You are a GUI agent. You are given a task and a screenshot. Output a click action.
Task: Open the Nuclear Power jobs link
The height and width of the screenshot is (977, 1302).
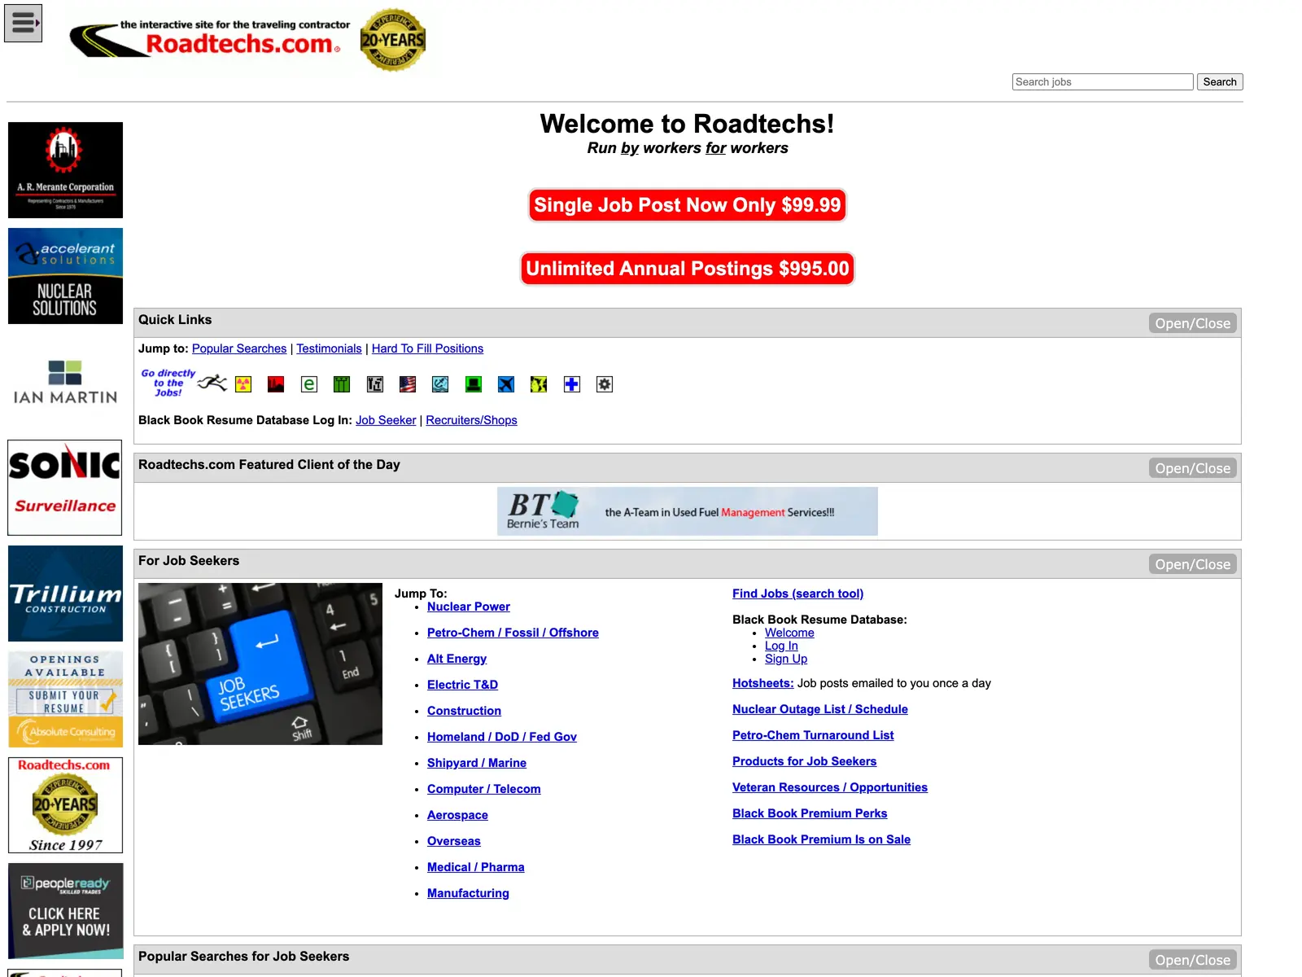click(469, 607)
